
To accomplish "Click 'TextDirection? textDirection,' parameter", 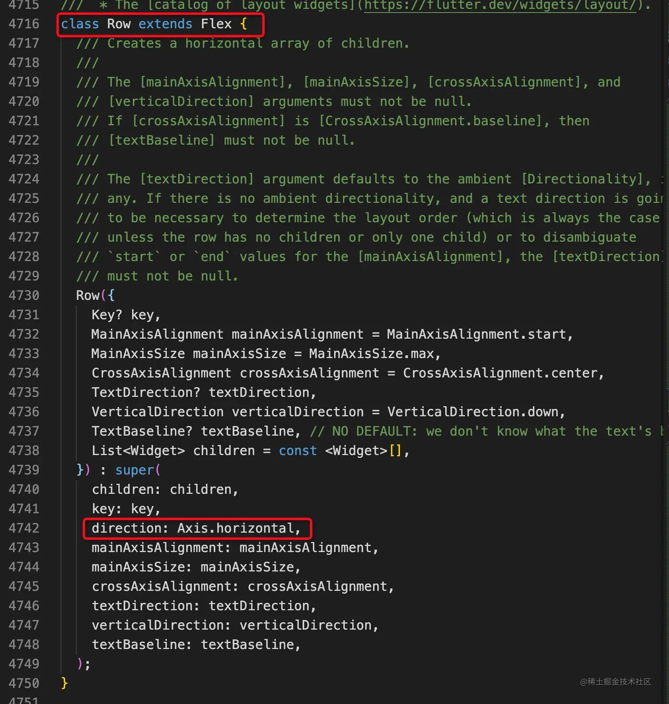I will 204,392.
